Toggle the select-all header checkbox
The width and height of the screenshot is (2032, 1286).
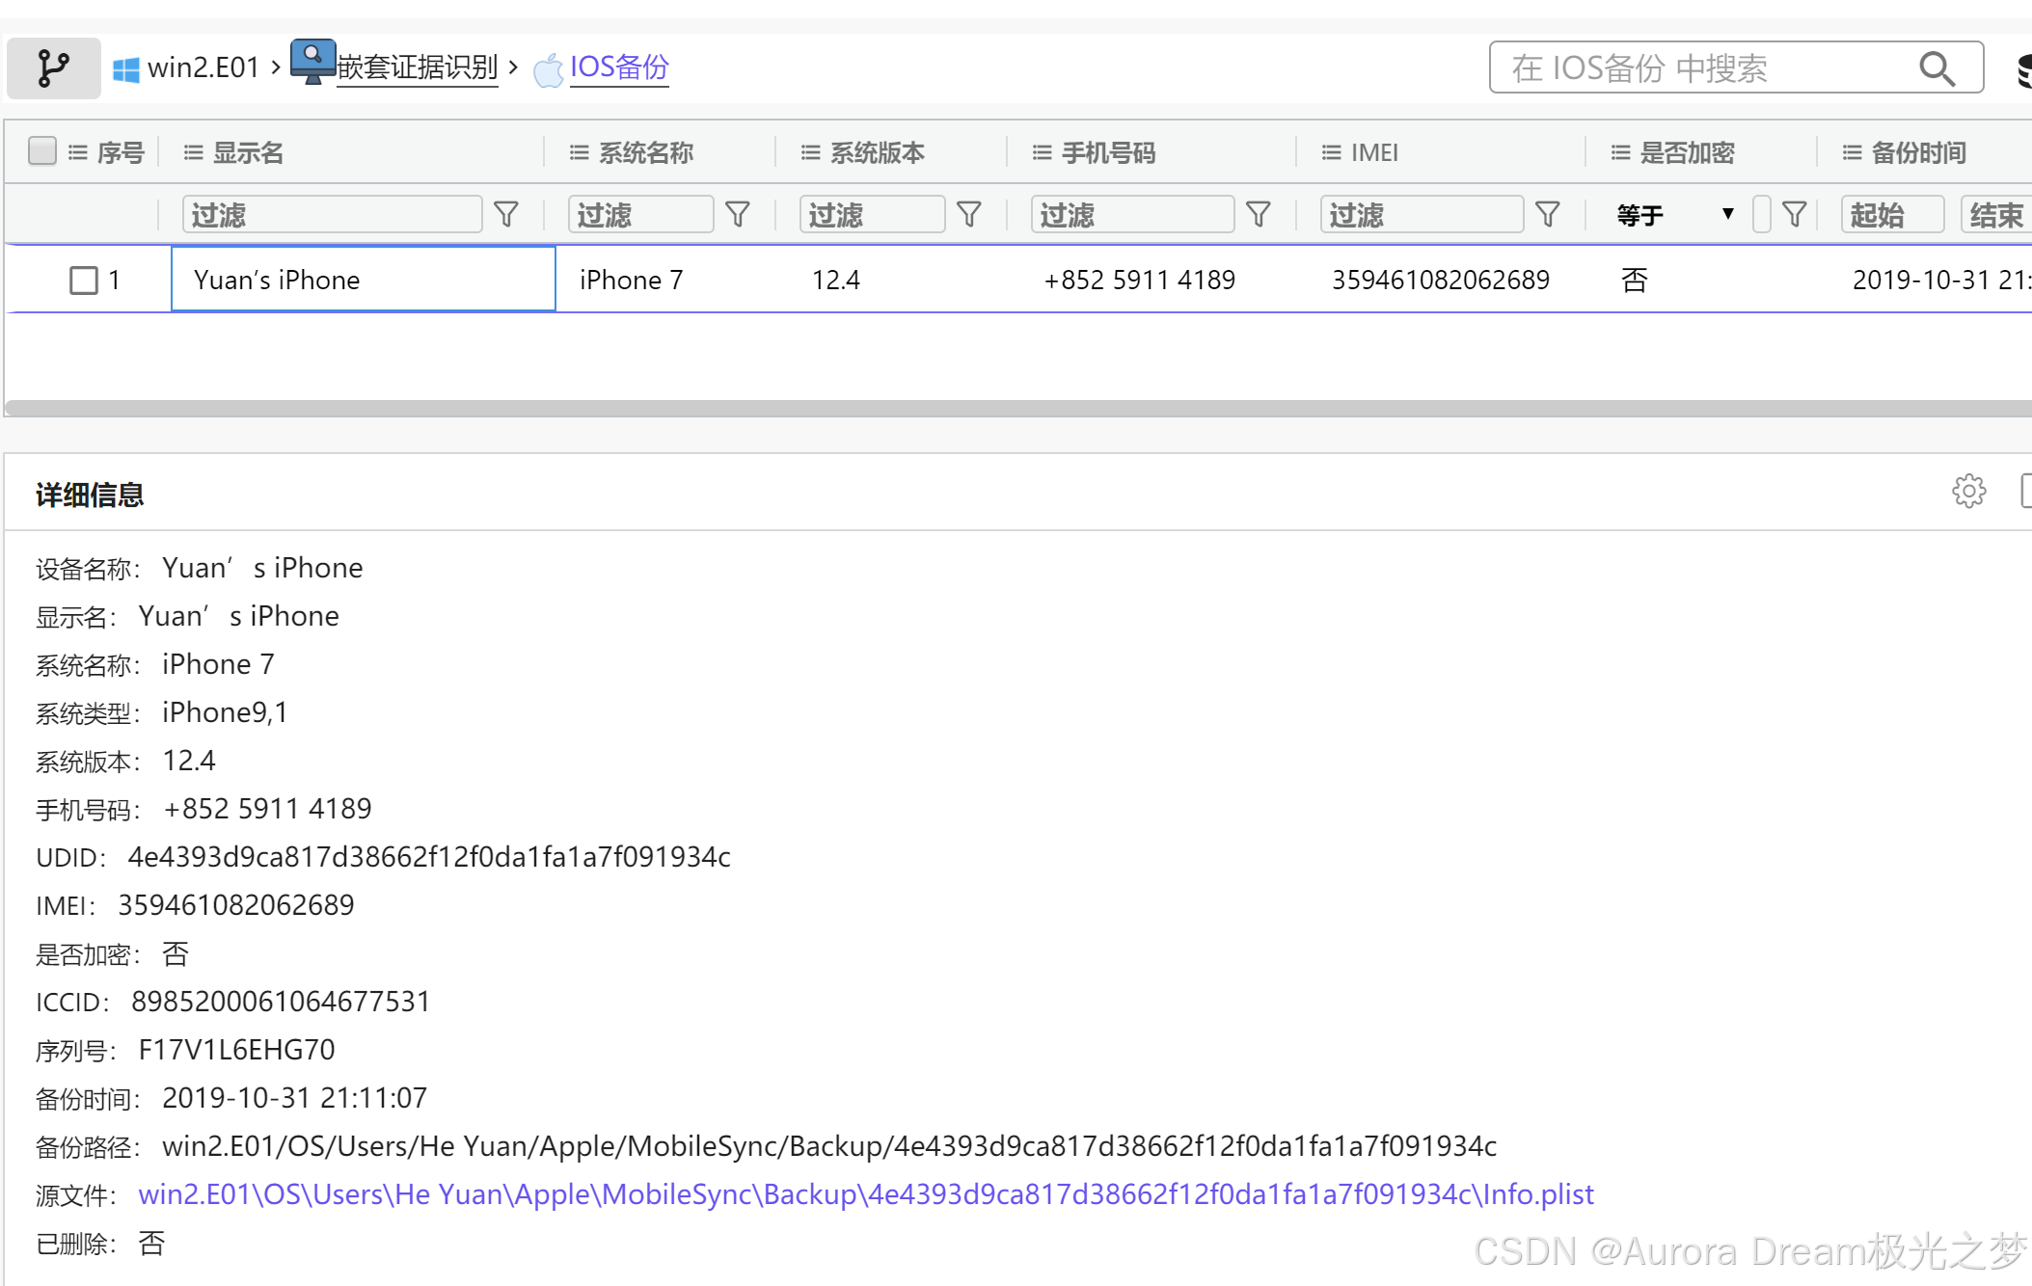(x=42, y=151)
